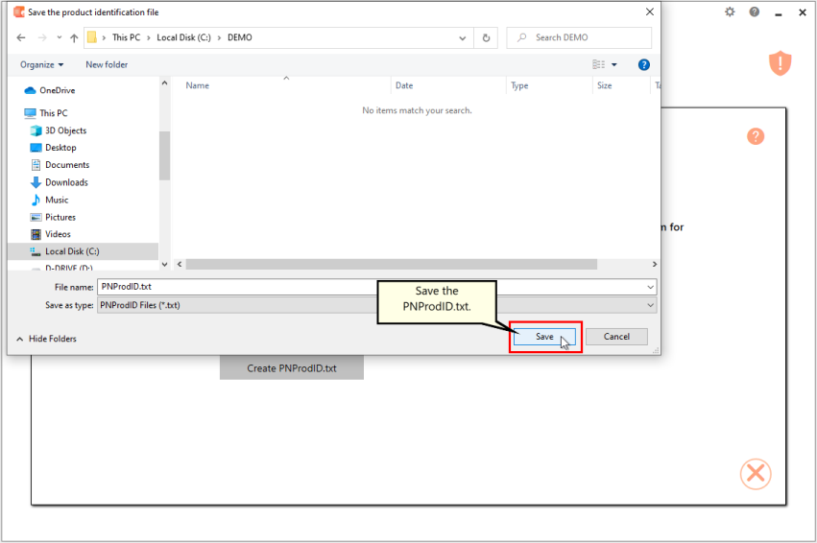
Task: Go up one folder level
Action: click(x=74, y=37)
